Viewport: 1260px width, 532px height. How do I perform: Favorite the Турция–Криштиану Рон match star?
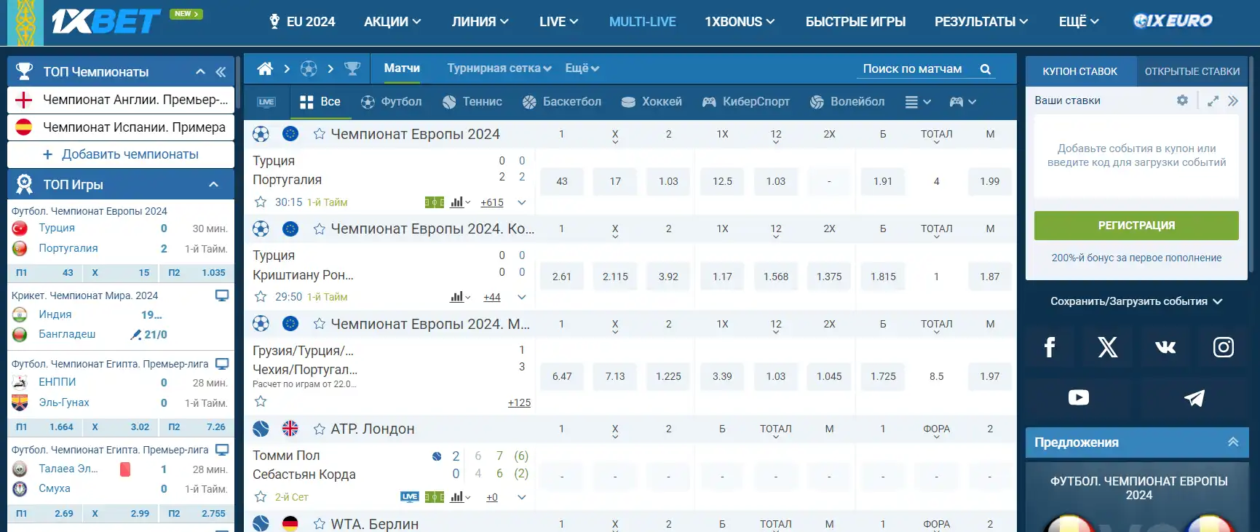point(261,296)
